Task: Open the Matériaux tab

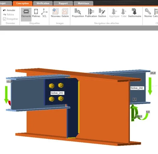Action: click(x=83, y=3)
